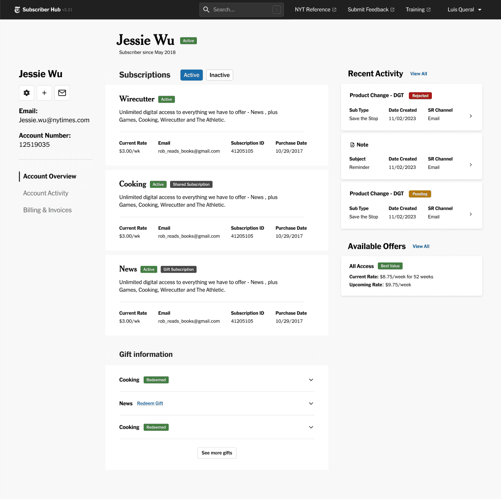
Task: Click the News subscription title
Action: click(x=128, y=269)
